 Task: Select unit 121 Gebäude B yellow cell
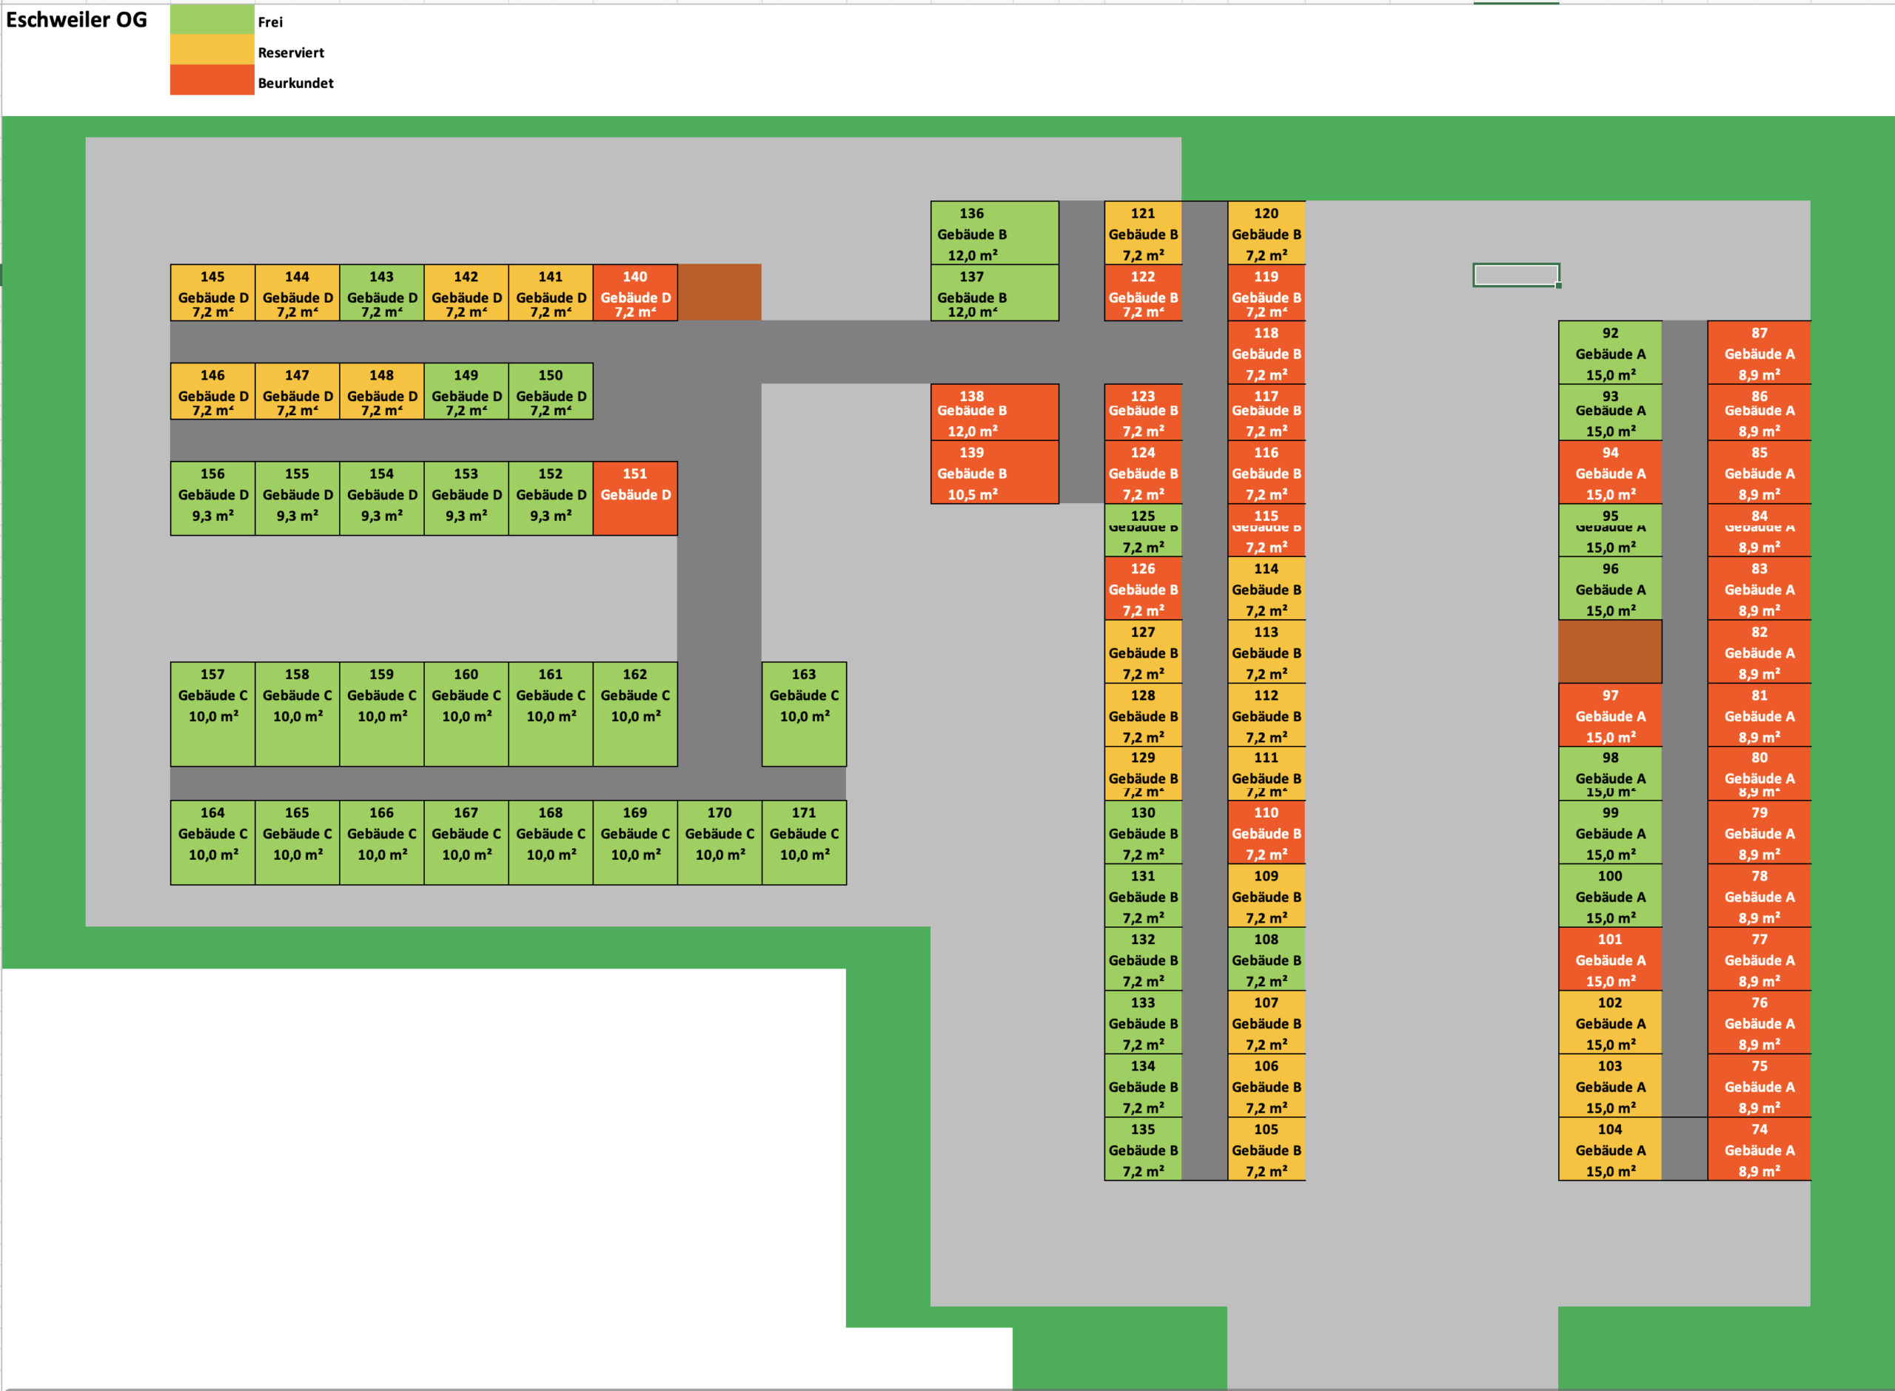1143,233
